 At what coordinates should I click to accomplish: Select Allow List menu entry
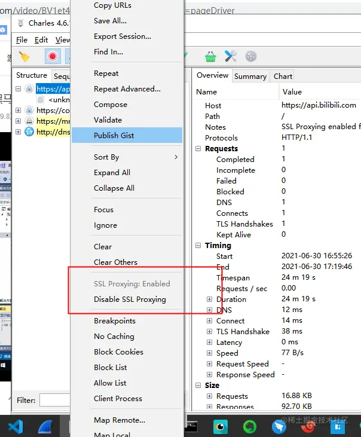tap(127, 383)
